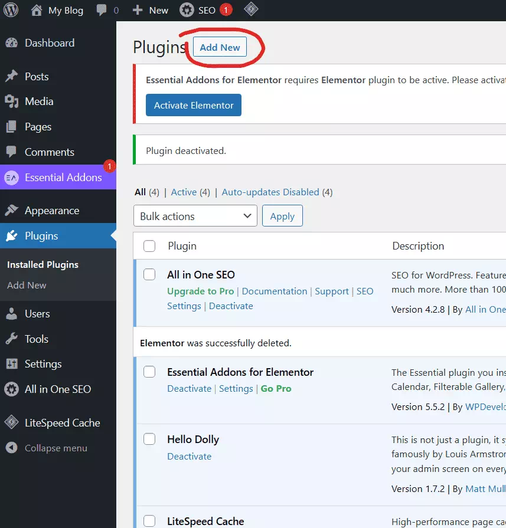Open Essential Addons Settings link
This screenshot has height=528, width=506.
[236, 389]
